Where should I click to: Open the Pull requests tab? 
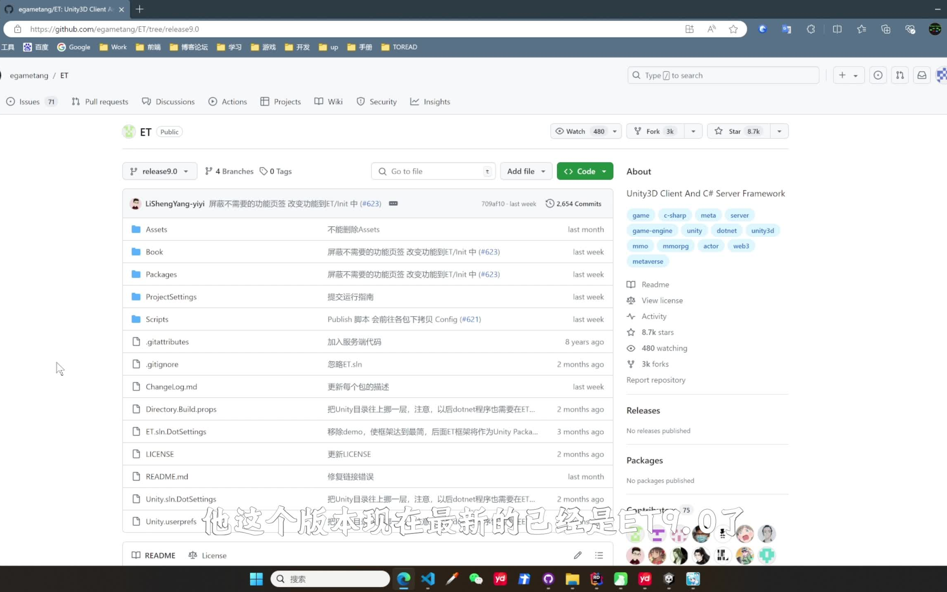click(x=100, y=102)
